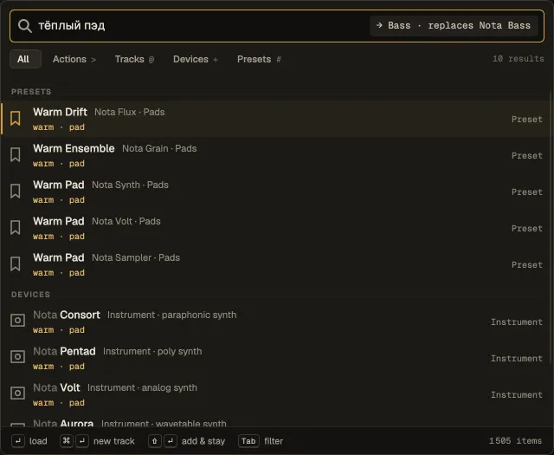Switch to the Devices filter tab
This screenshot has width=554, height=455.
[196, 59]
